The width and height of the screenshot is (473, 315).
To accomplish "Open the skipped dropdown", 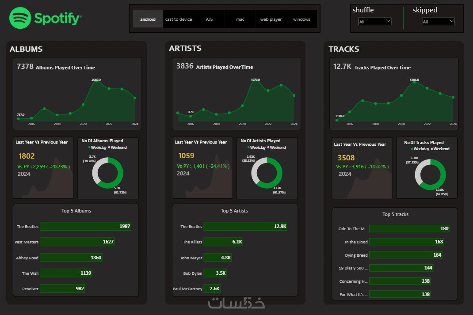I will click(438, 21).
